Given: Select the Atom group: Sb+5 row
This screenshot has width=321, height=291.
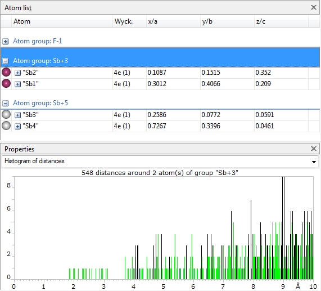Looking at the screenshot, I should point(160,103).
